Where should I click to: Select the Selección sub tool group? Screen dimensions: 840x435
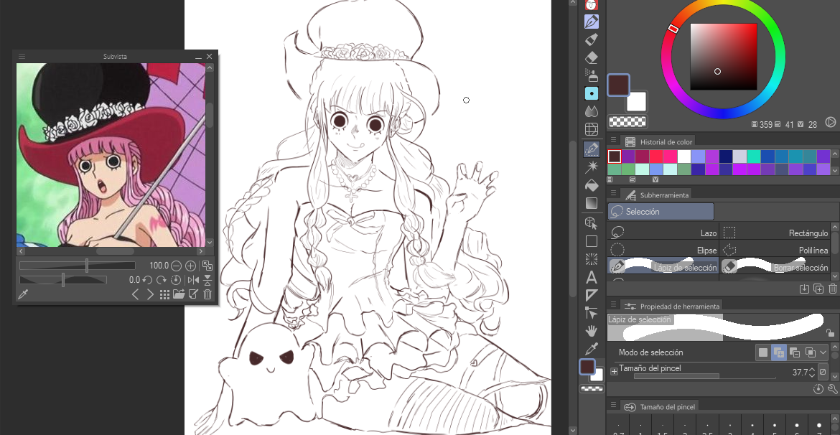pos(661,212)
